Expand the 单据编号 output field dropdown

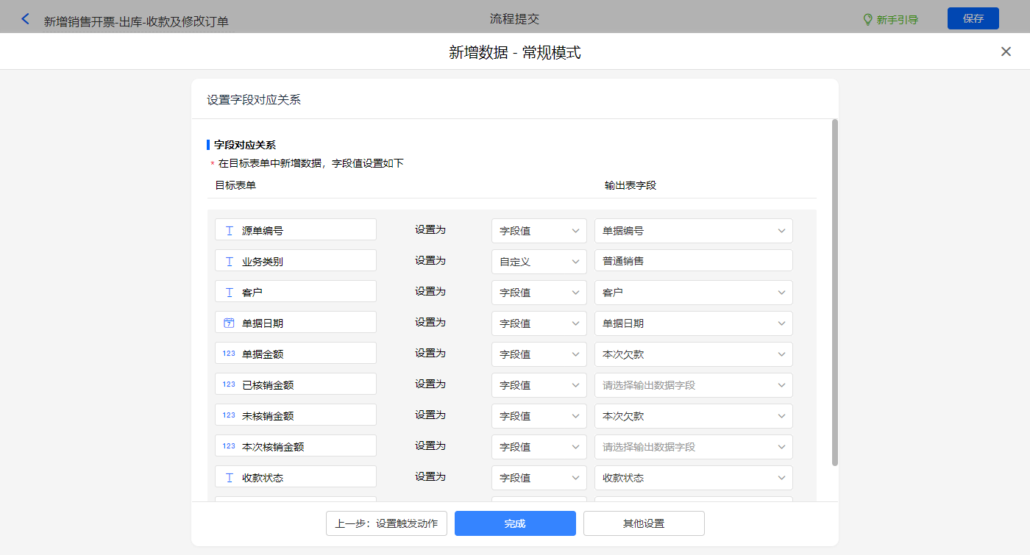pyautogui.click(x=693, y=231)
